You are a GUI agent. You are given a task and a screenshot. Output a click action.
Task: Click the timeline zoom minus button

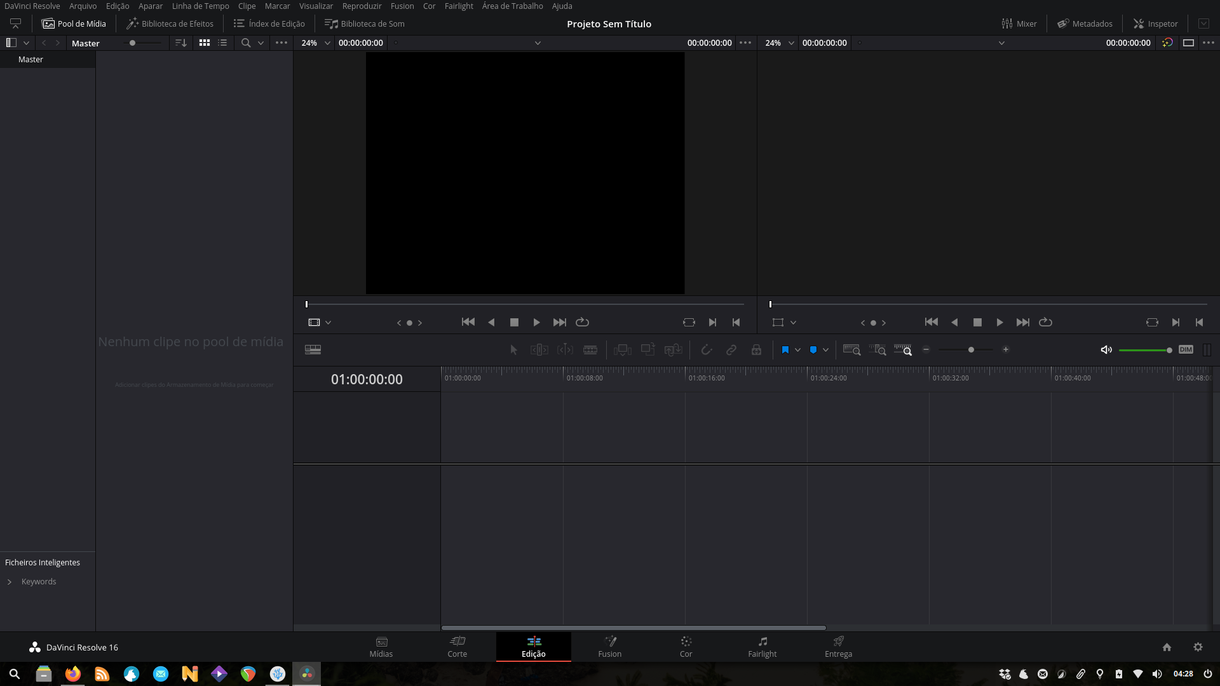pyautogui.click(x=926, y=349)
